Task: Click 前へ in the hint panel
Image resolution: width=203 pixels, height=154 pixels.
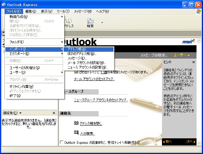Action: 167,141
